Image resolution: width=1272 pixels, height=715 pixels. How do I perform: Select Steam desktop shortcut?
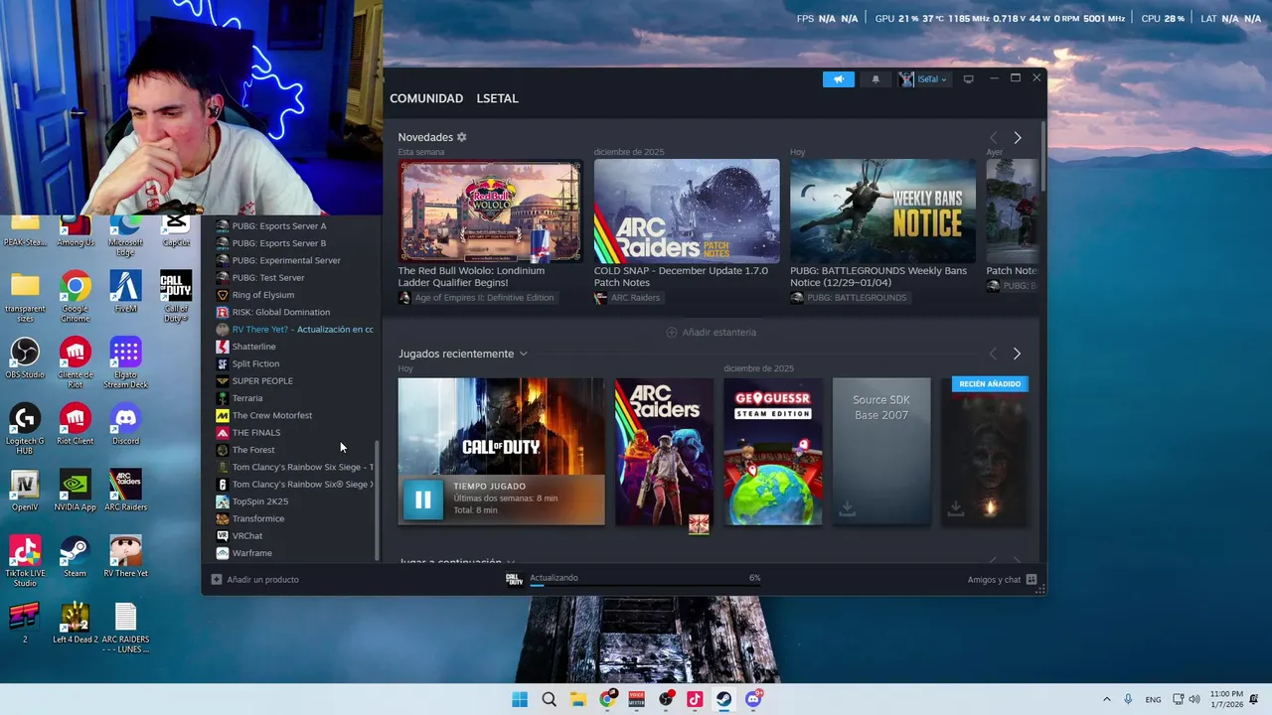click(x=75, y=557)
